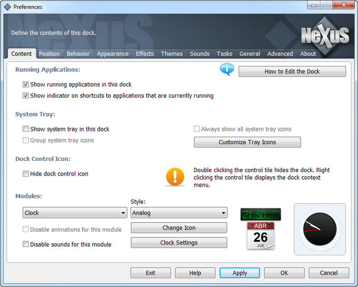Click the calendar date module icon
Screen dimensions: 358x287
(x=261, y=235)
